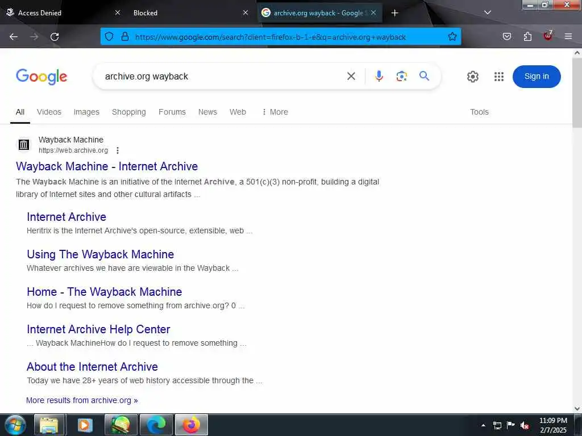Open Using The Wayback Machine link
Viewport: 582px width, 436px height.
[100, 254]
